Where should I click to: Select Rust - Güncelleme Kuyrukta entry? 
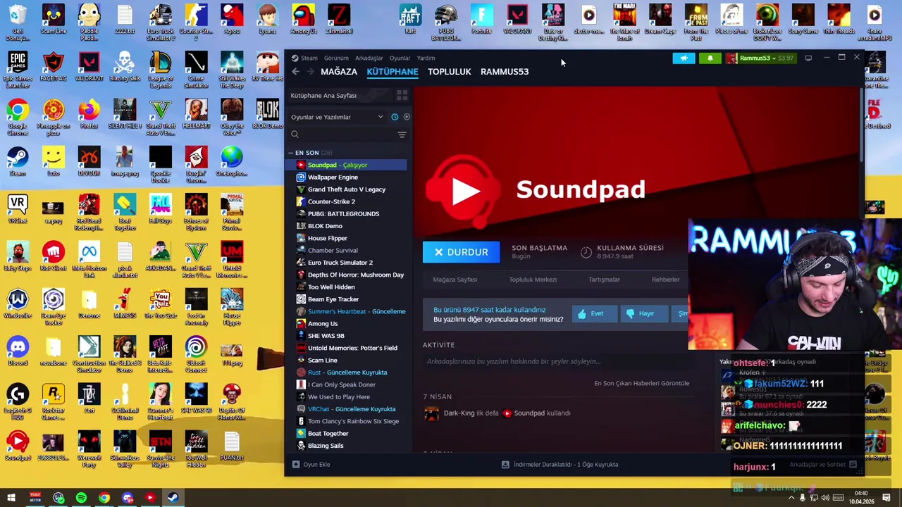pos(345,373)
